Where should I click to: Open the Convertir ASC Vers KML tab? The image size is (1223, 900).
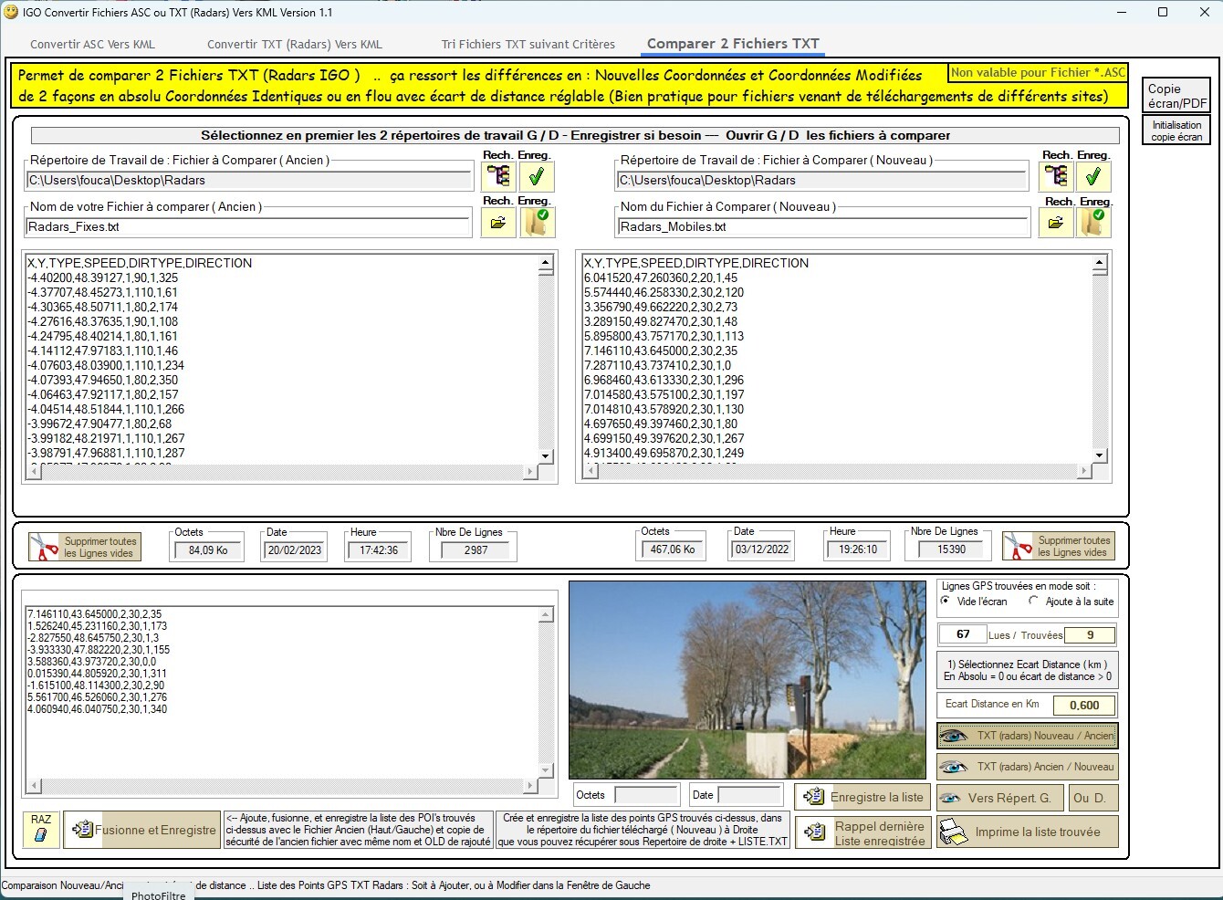tap(93, 44)
